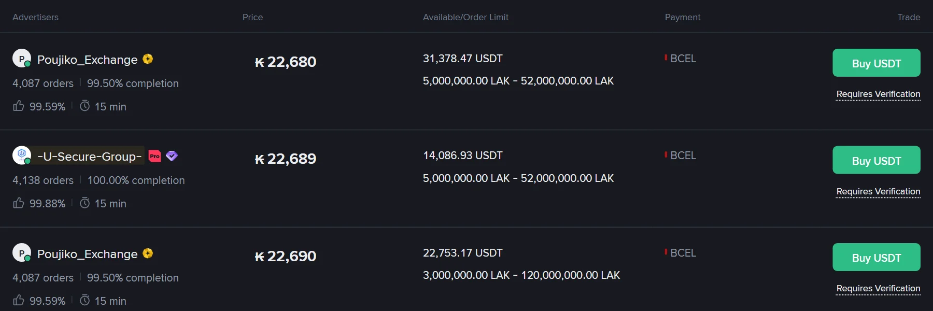Buy USDT at price 22,689
The image size is (933, 311).
[x=877, y=160]
